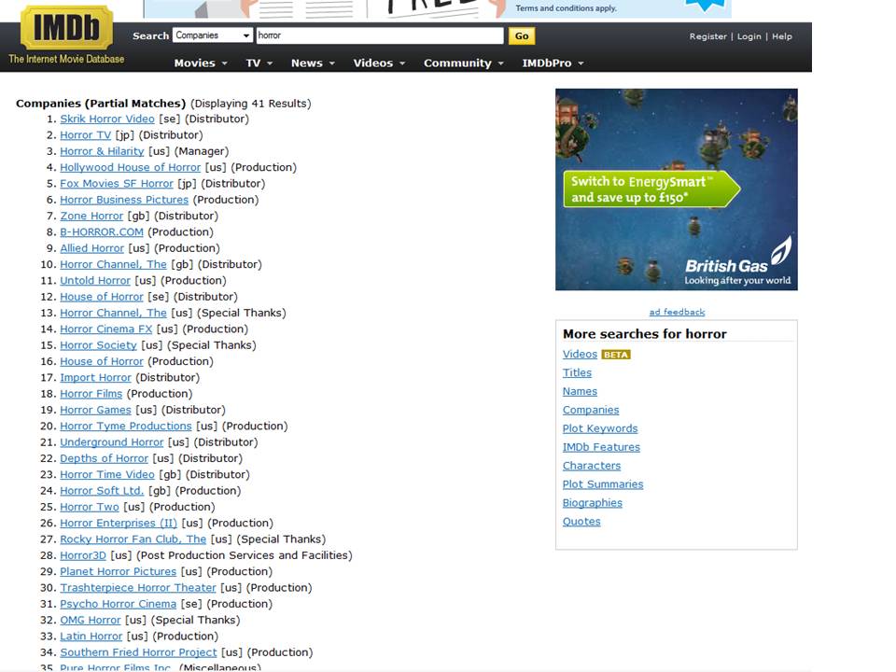Search Biographies for horror
The width and height of the screenshot is (896, 672).
[592, 503]
